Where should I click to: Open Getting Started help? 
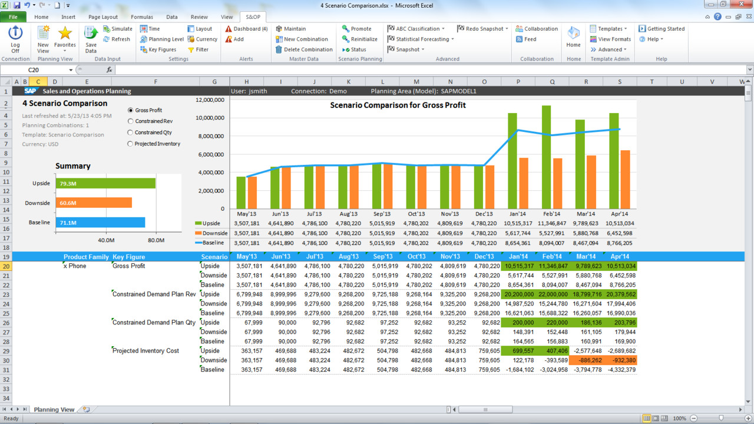coord(662,29)
